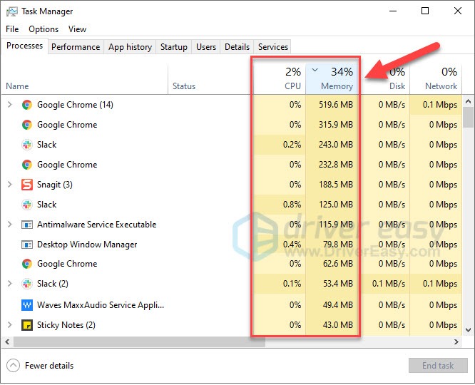Expand the Snagit (3) process group

(x=9, y=185)
